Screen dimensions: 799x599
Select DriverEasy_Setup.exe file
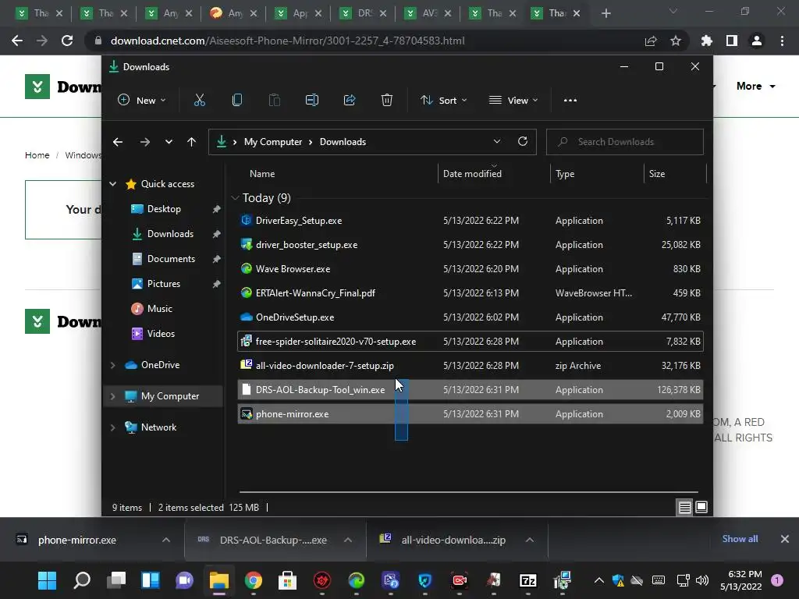(471, 221)
